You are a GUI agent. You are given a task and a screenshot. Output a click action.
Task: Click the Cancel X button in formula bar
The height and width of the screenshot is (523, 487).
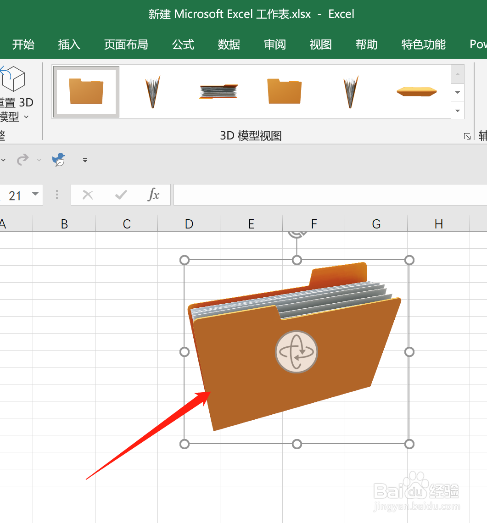(x=88, y=195)
